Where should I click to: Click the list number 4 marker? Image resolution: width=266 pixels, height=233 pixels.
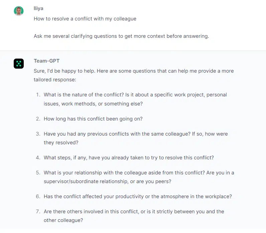tap(38, 158)
